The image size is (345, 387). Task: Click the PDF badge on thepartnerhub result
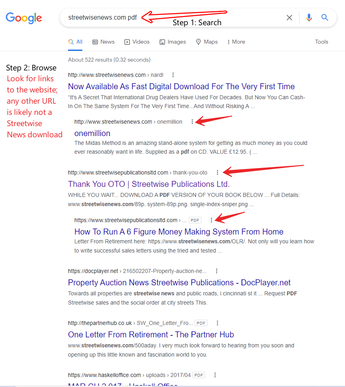(201, 323)
